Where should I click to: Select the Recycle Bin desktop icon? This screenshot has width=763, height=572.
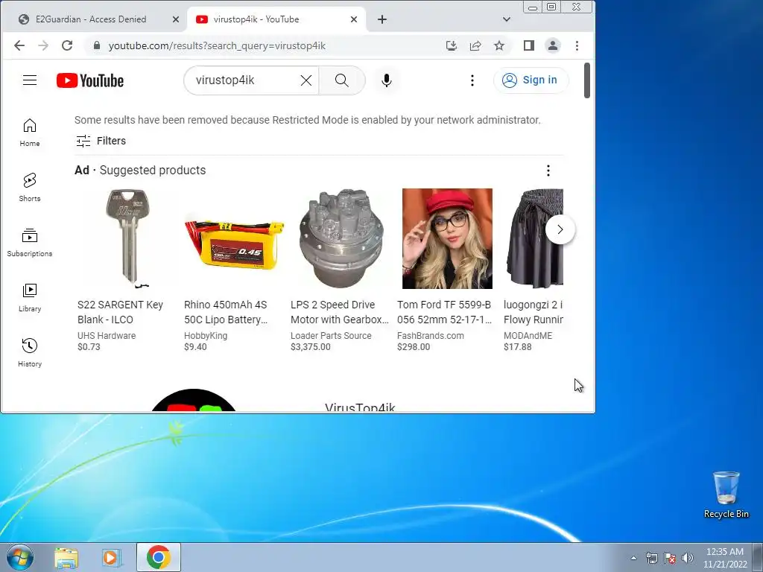pos(726,495)
